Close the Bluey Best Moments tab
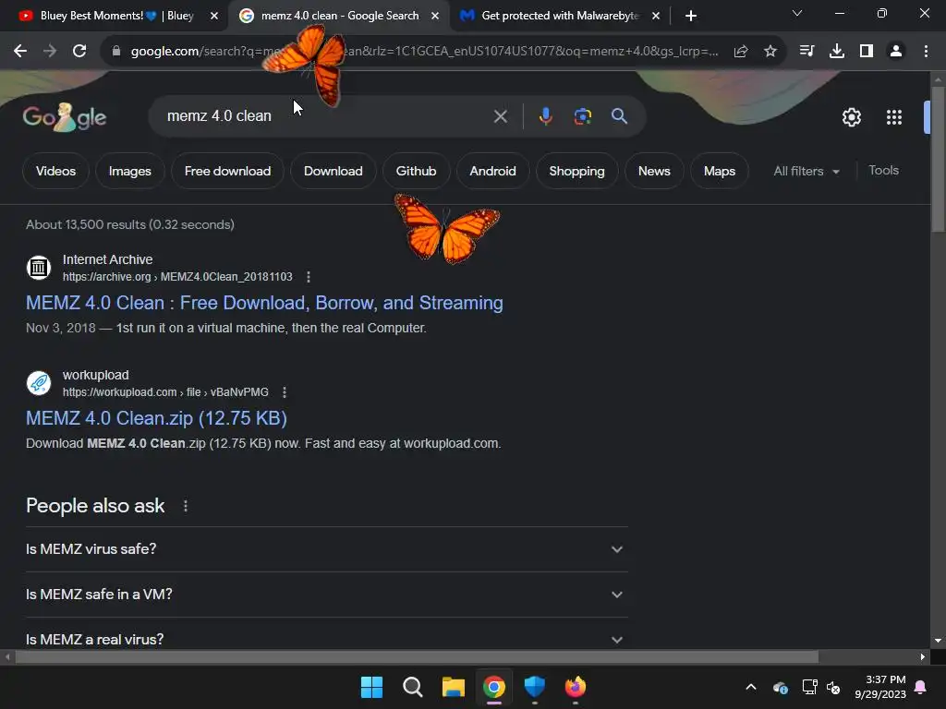946x709 pixels. [x=214, y=17]
